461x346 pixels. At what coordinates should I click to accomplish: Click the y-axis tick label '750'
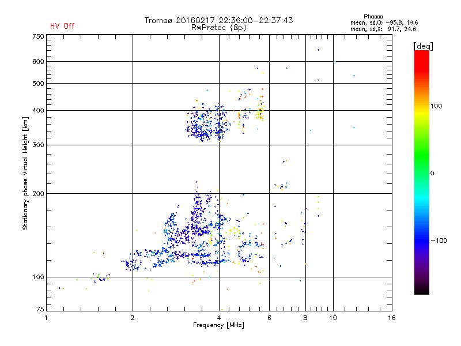tap(38, 36)
